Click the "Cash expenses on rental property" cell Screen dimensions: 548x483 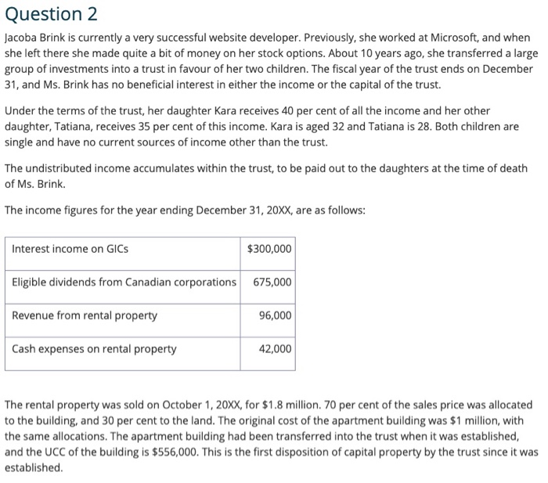pos(94,349)
